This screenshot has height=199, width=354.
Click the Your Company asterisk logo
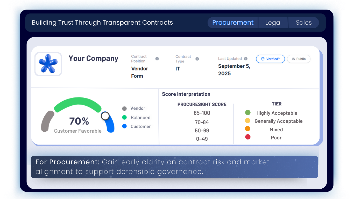(48, 64)
